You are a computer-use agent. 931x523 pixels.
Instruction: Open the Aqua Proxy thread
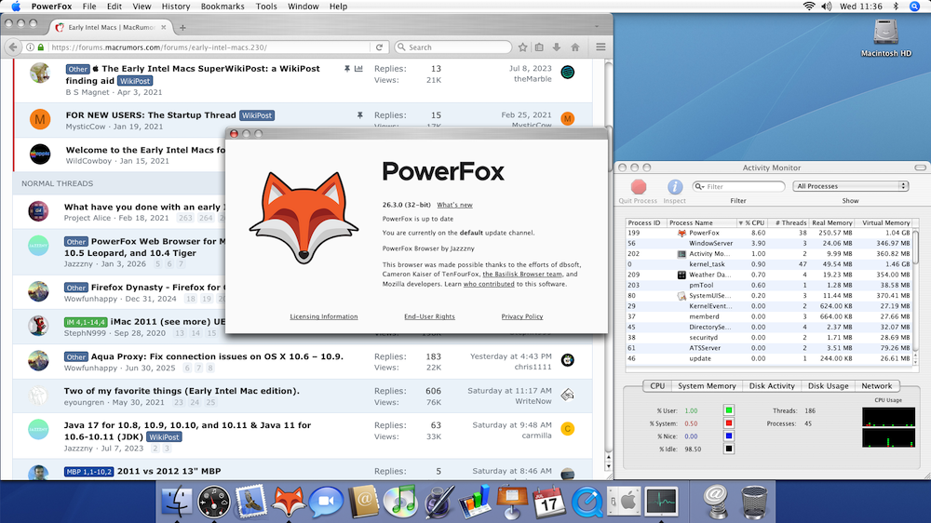click(x=217, y=356)
